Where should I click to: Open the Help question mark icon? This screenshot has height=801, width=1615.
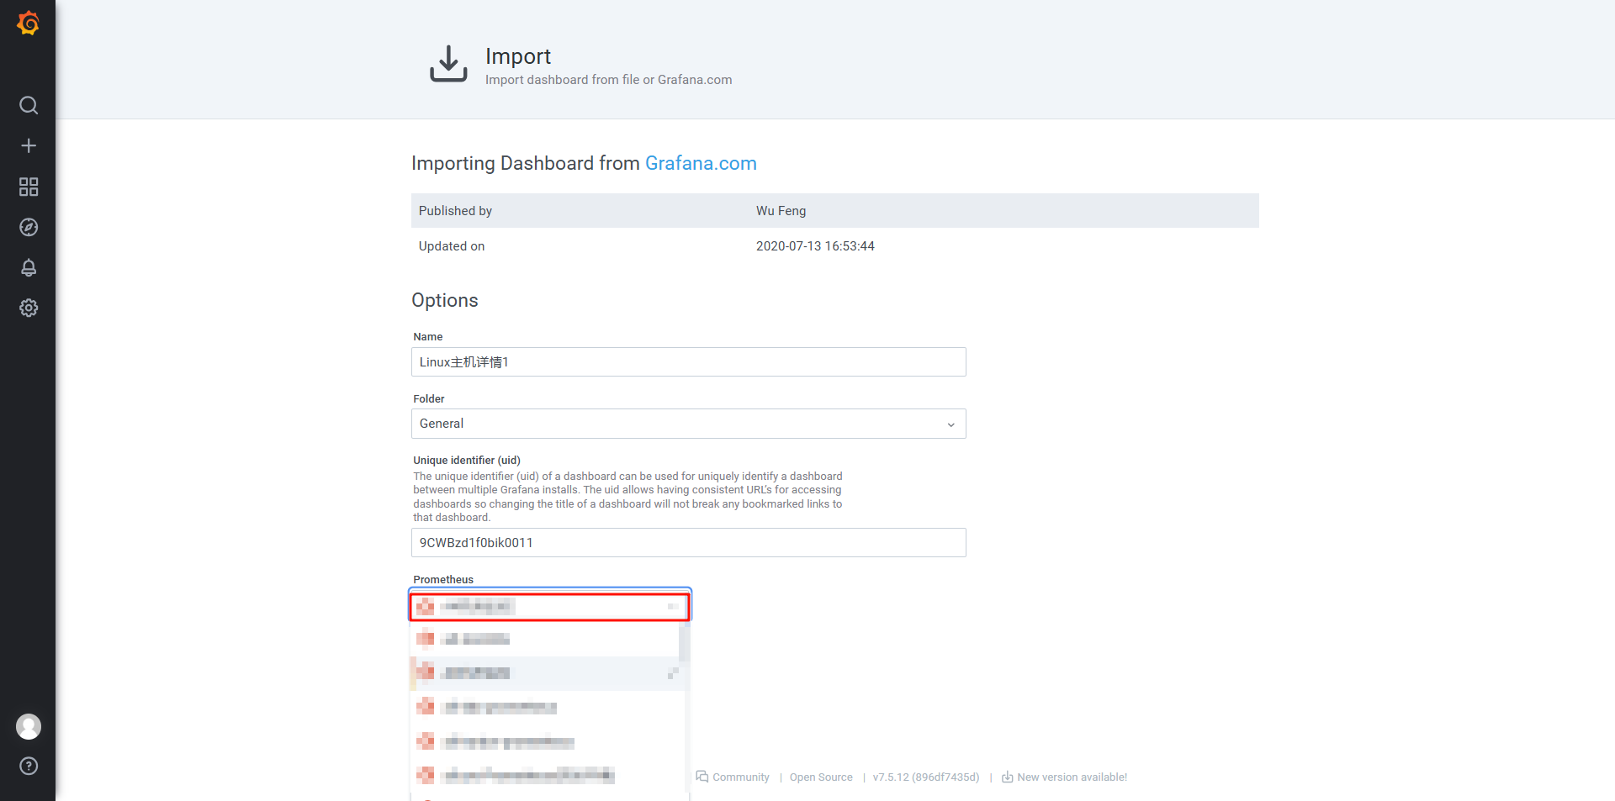click(x=29, y=766)
